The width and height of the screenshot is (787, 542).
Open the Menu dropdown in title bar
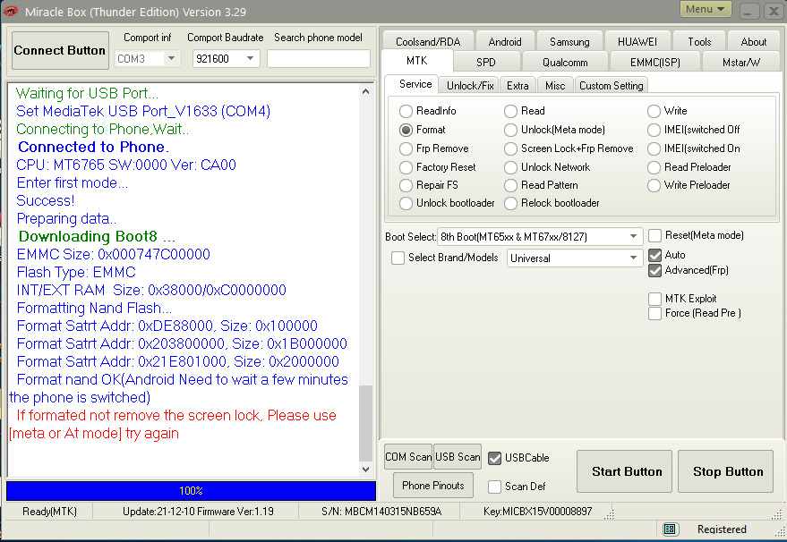706,9
